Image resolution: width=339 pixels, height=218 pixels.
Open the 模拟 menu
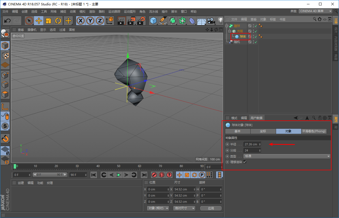[82, 12]
